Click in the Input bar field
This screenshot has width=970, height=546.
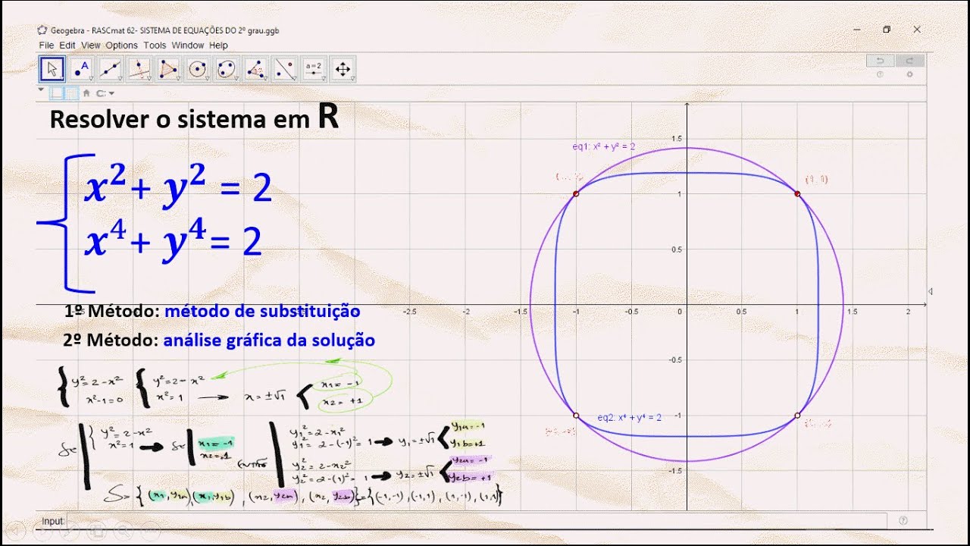coord(476,521)
